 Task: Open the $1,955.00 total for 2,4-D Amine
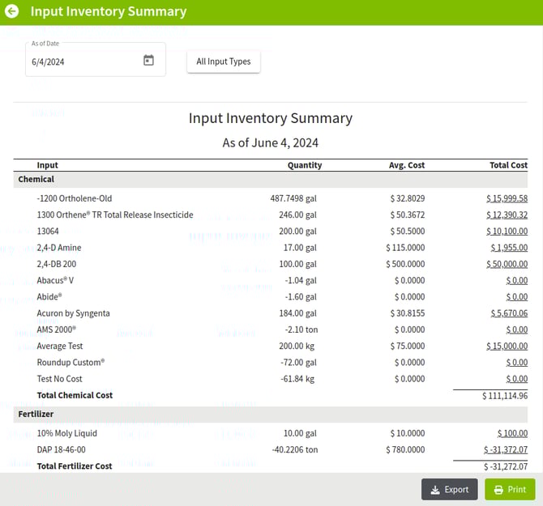click(509, 248)
